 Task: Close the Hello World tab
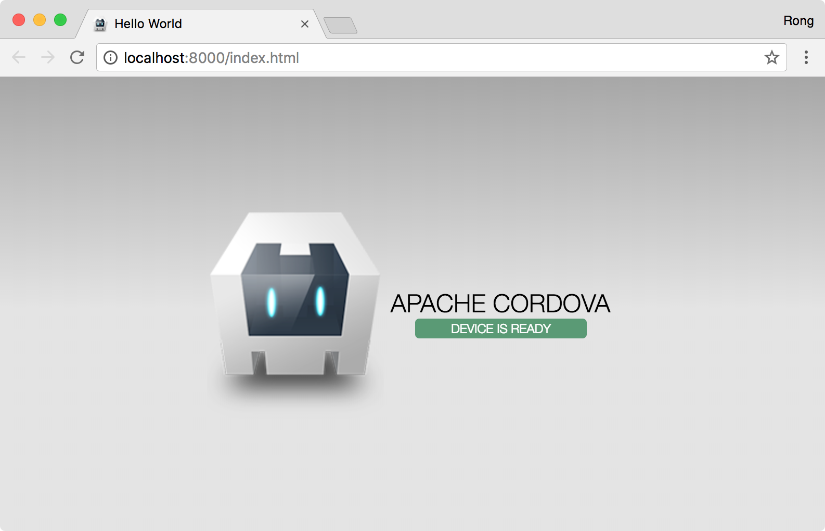click(x=305, y=24)
